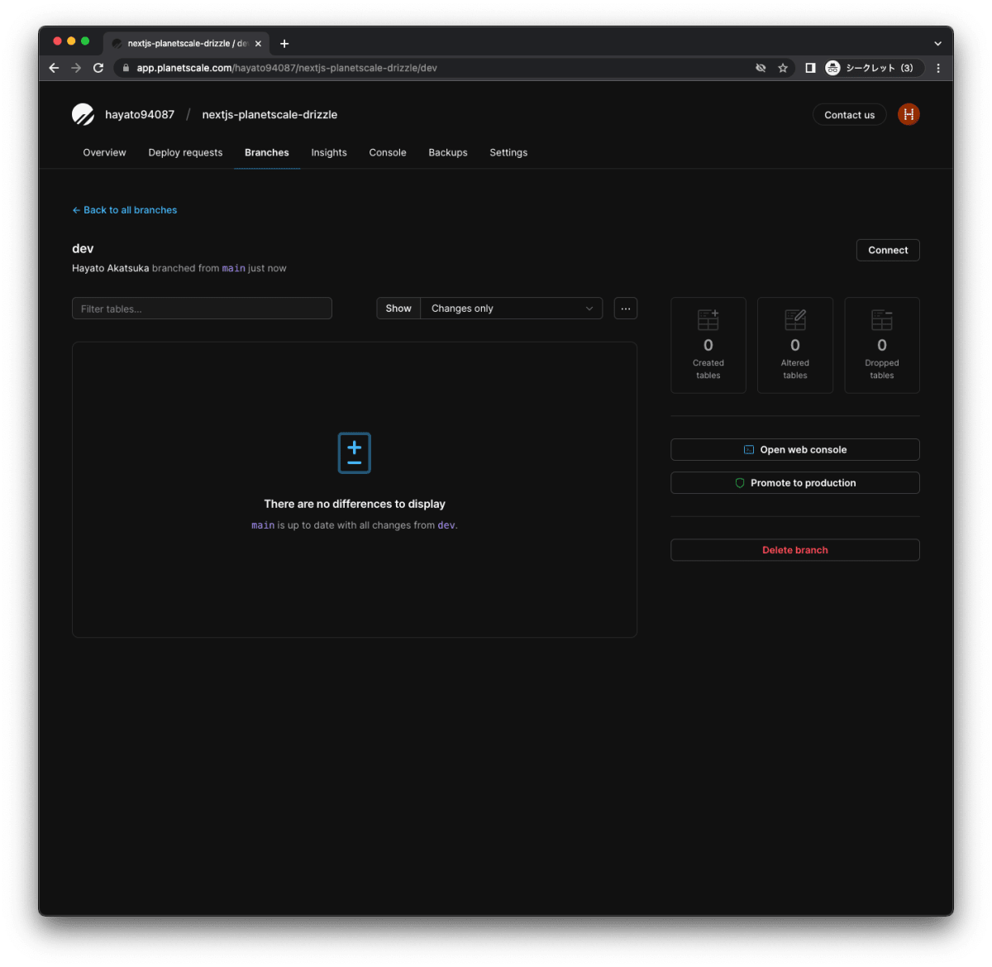Click the PlanetScale logo icon
This screenshot has width=992, height=967.
tap(83, 114)
